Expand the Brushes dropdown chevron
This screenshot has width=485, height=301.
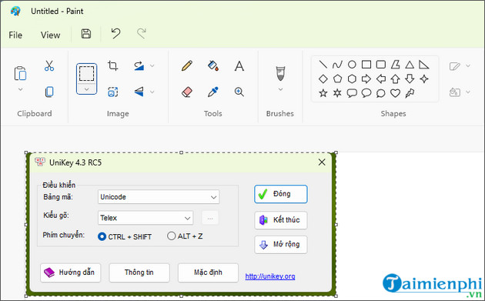click(280, 89)
